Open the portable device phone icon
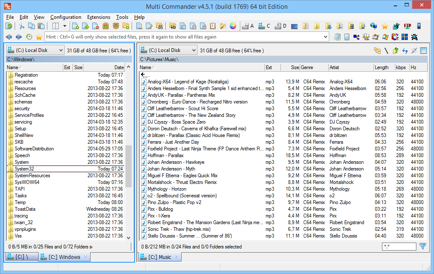Screen dimensions: 434x274 click(x=419, y=26)
